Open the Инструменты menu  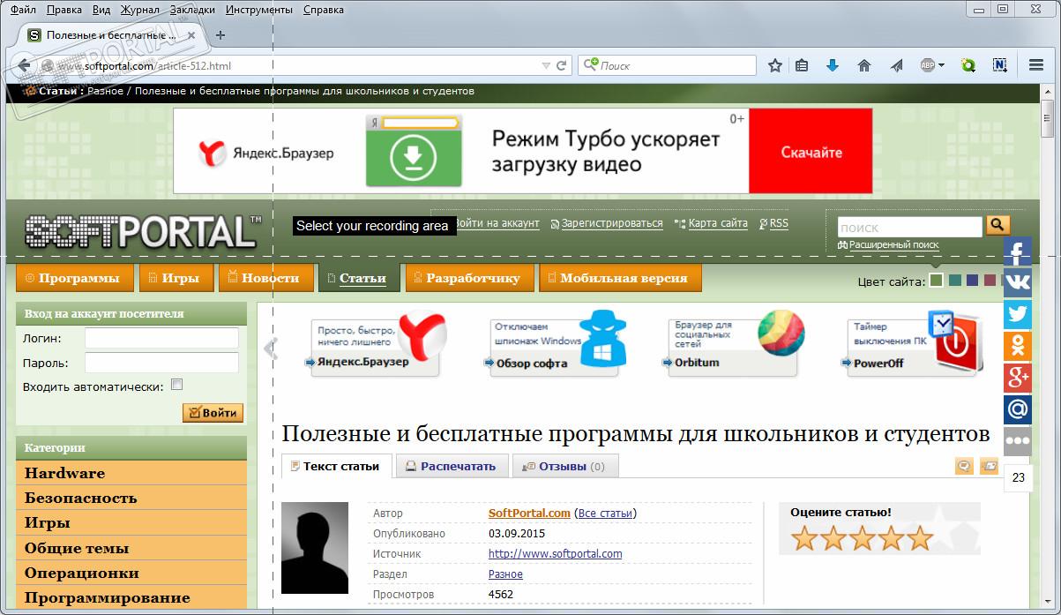[259, 10]
